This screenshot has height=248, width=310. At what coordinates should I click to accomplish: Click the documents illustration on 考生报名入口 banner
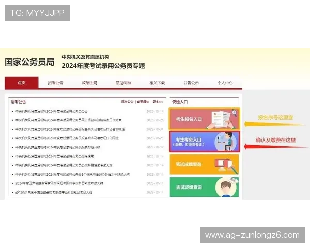coord(222,119)
